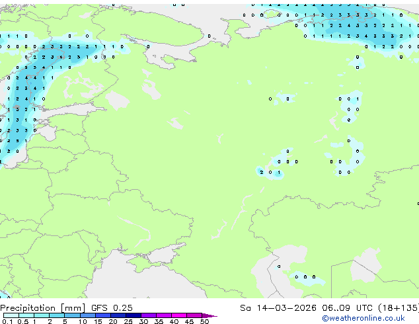Click the '25' legend scale label

[128, 321]
